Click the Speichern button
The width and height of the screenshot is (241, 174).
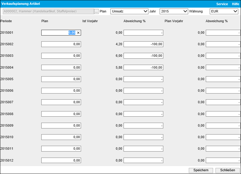pyautogui.click(x=201, y=170)
